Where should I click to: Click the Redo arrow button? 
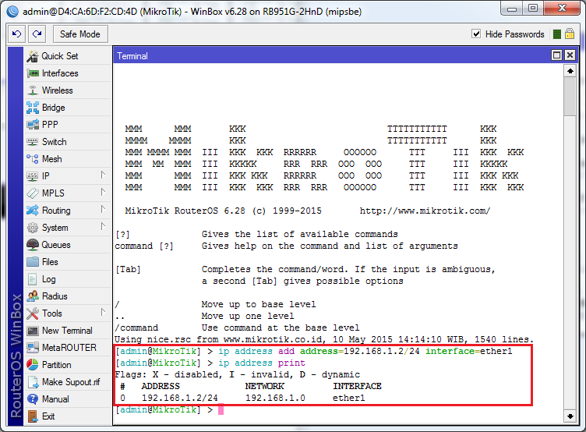(x=37, y=34)
